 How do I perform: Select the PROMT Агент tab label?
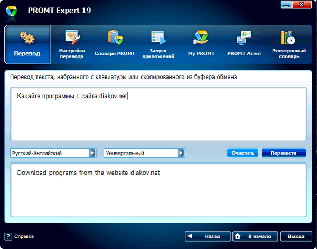pyautogui.click(x=244, y=53)
